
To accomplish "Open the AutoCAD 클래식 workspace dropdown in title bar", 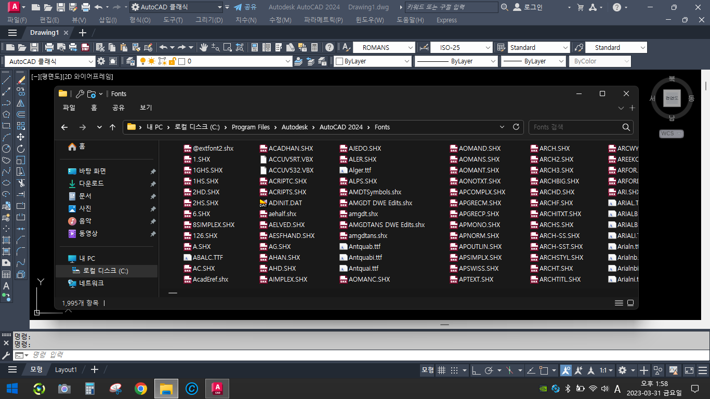I will (x=219, y=7).
